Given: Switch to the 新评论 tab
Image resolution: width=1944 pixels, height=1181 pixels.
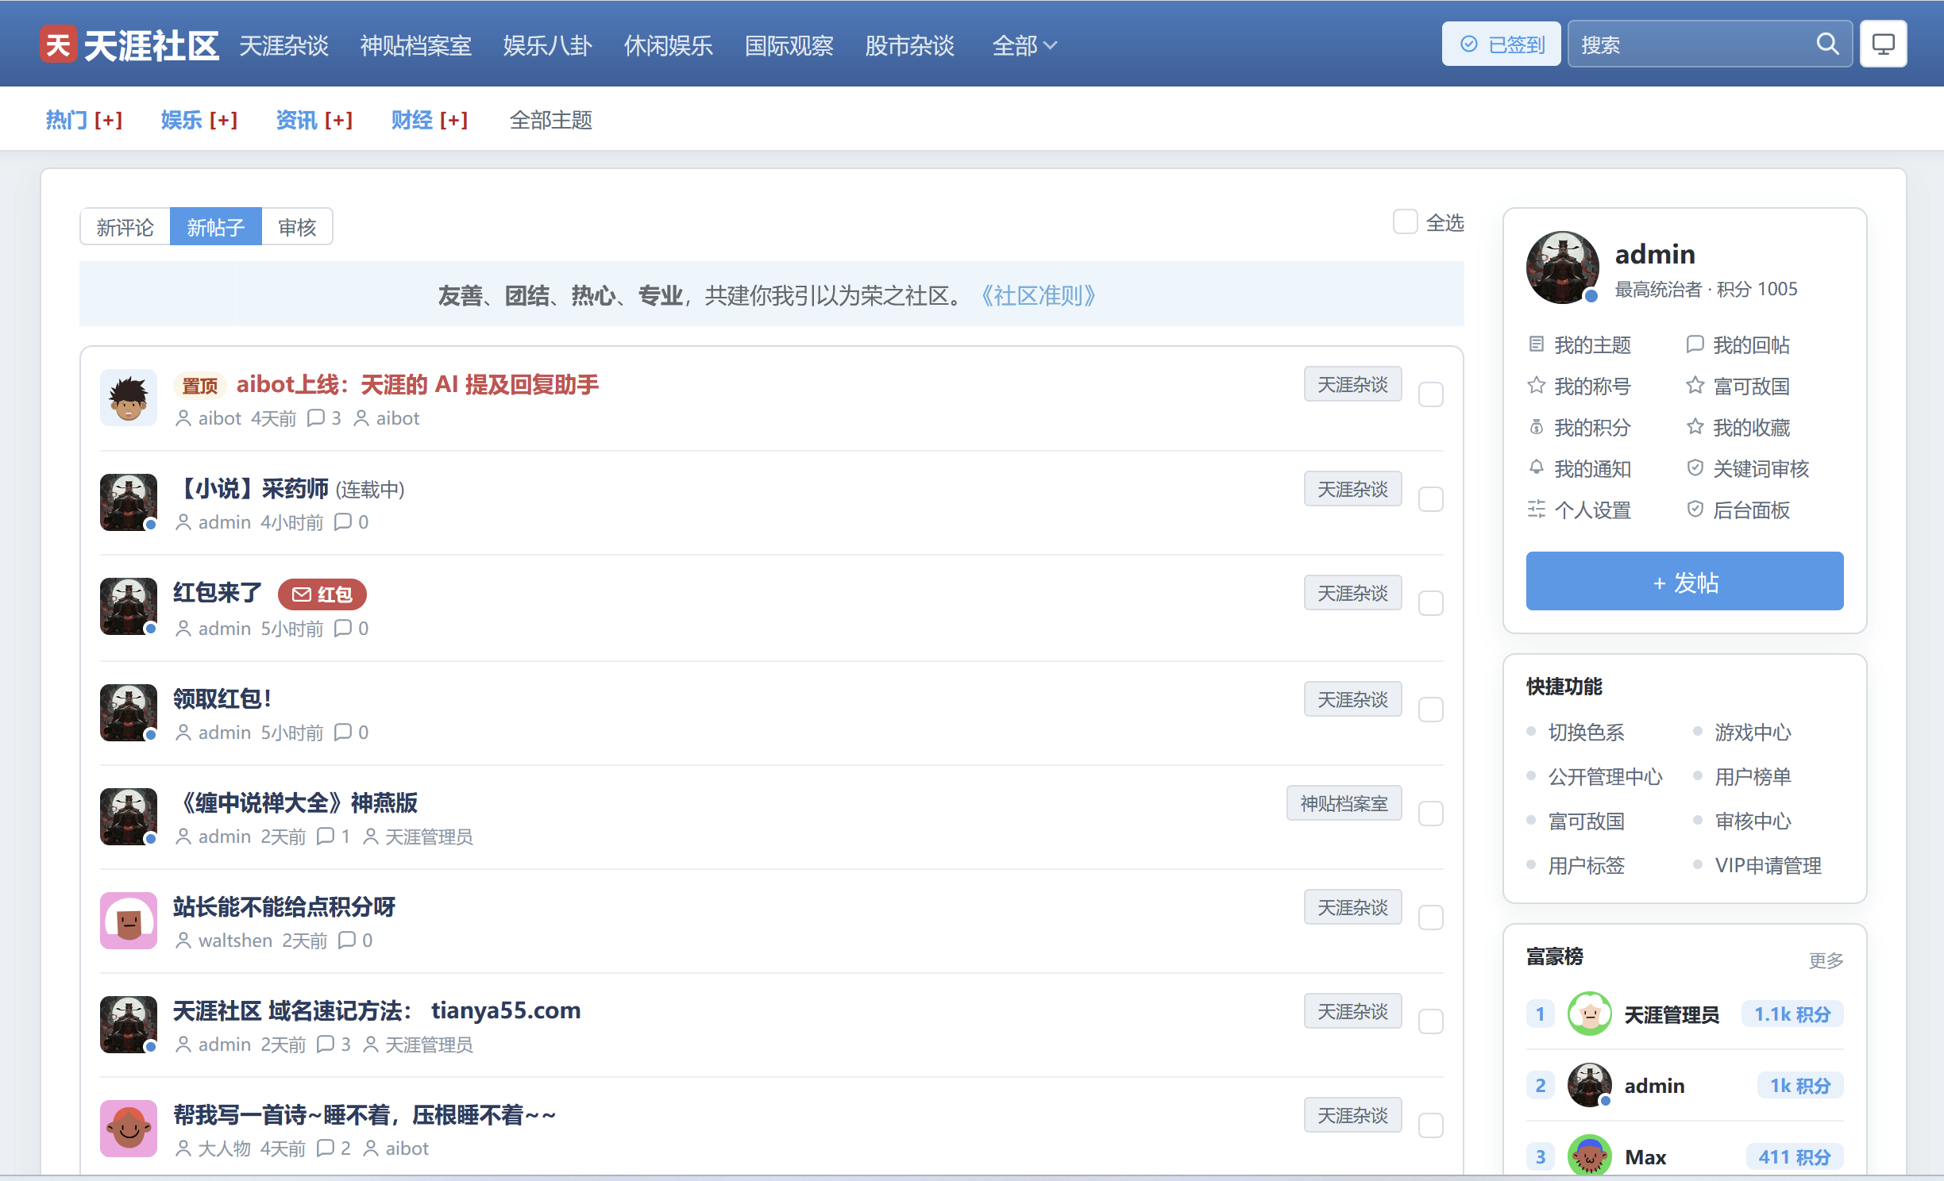Looking at the screenshot, I should 125,228.
